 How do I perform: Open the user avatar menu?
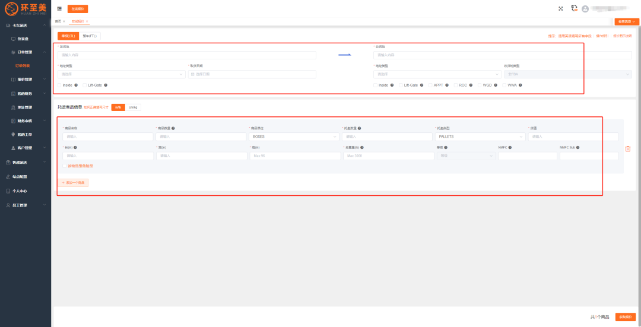tap(585, 8)
